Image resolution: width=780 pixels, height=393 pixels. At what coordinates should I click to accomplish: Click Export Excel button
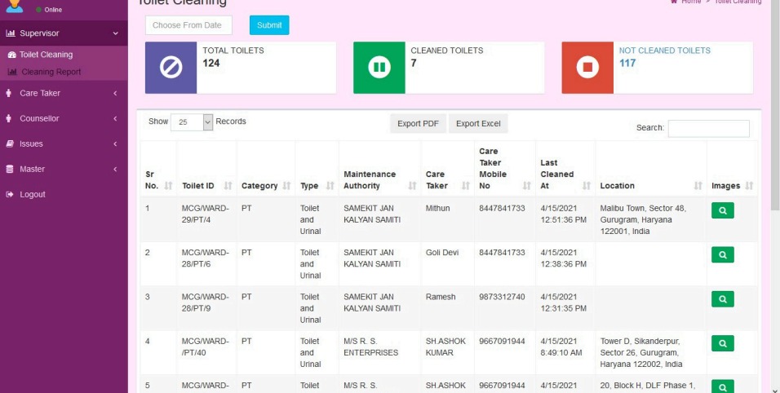[478, 124]
